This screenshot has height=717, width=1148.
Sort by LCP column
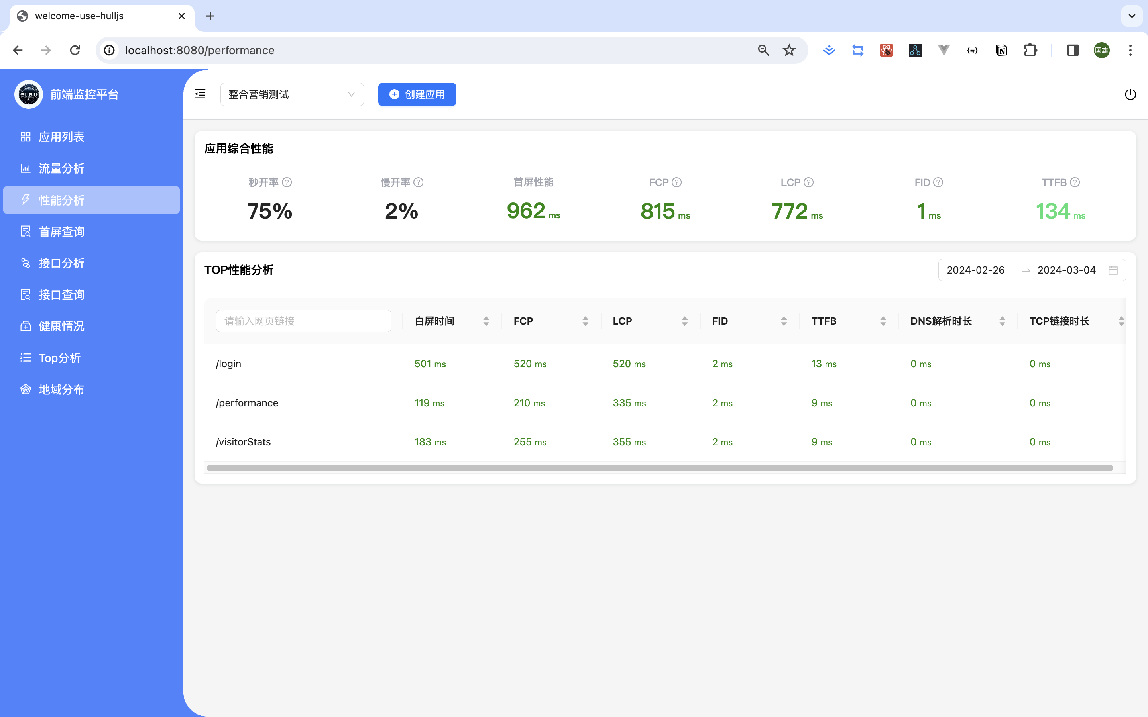point(684,321)
